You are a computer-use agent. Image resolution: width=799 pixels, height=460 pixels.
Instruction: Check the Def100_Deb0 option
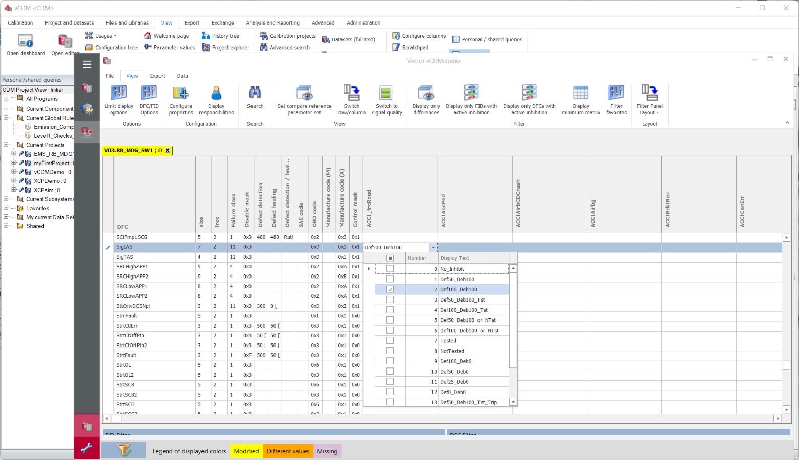coord(390,361)
